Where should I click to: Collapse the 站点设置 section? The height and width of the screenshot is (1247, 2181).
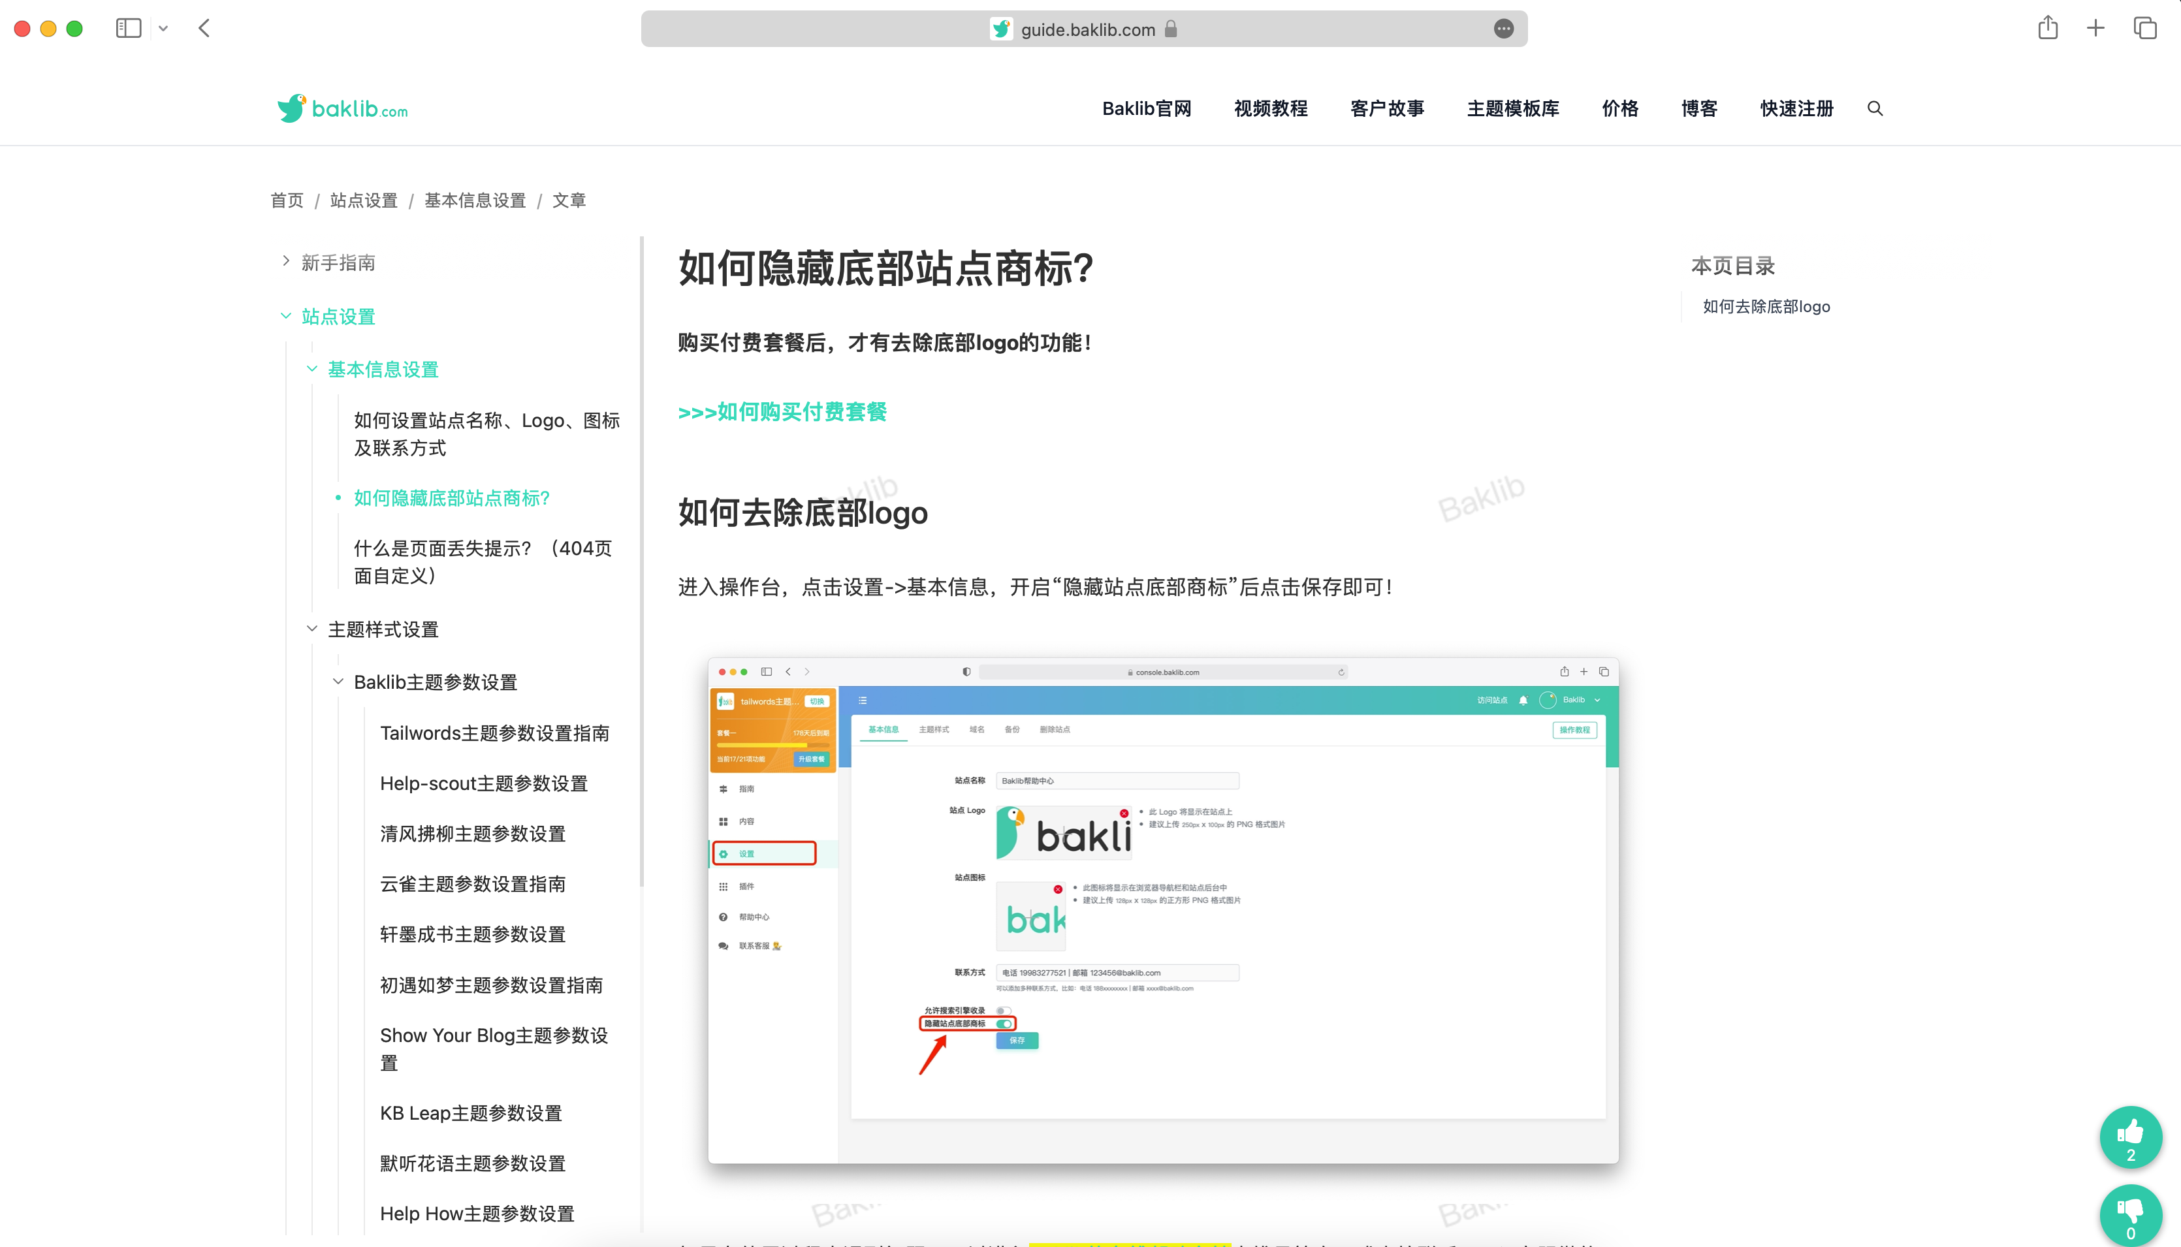pyautogui.click(x=286, y=316)
